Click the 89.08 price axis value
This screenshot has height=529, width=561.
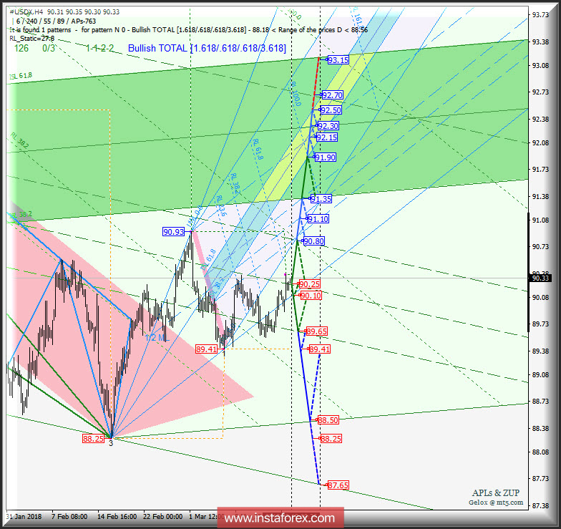[x=540, y=375]
